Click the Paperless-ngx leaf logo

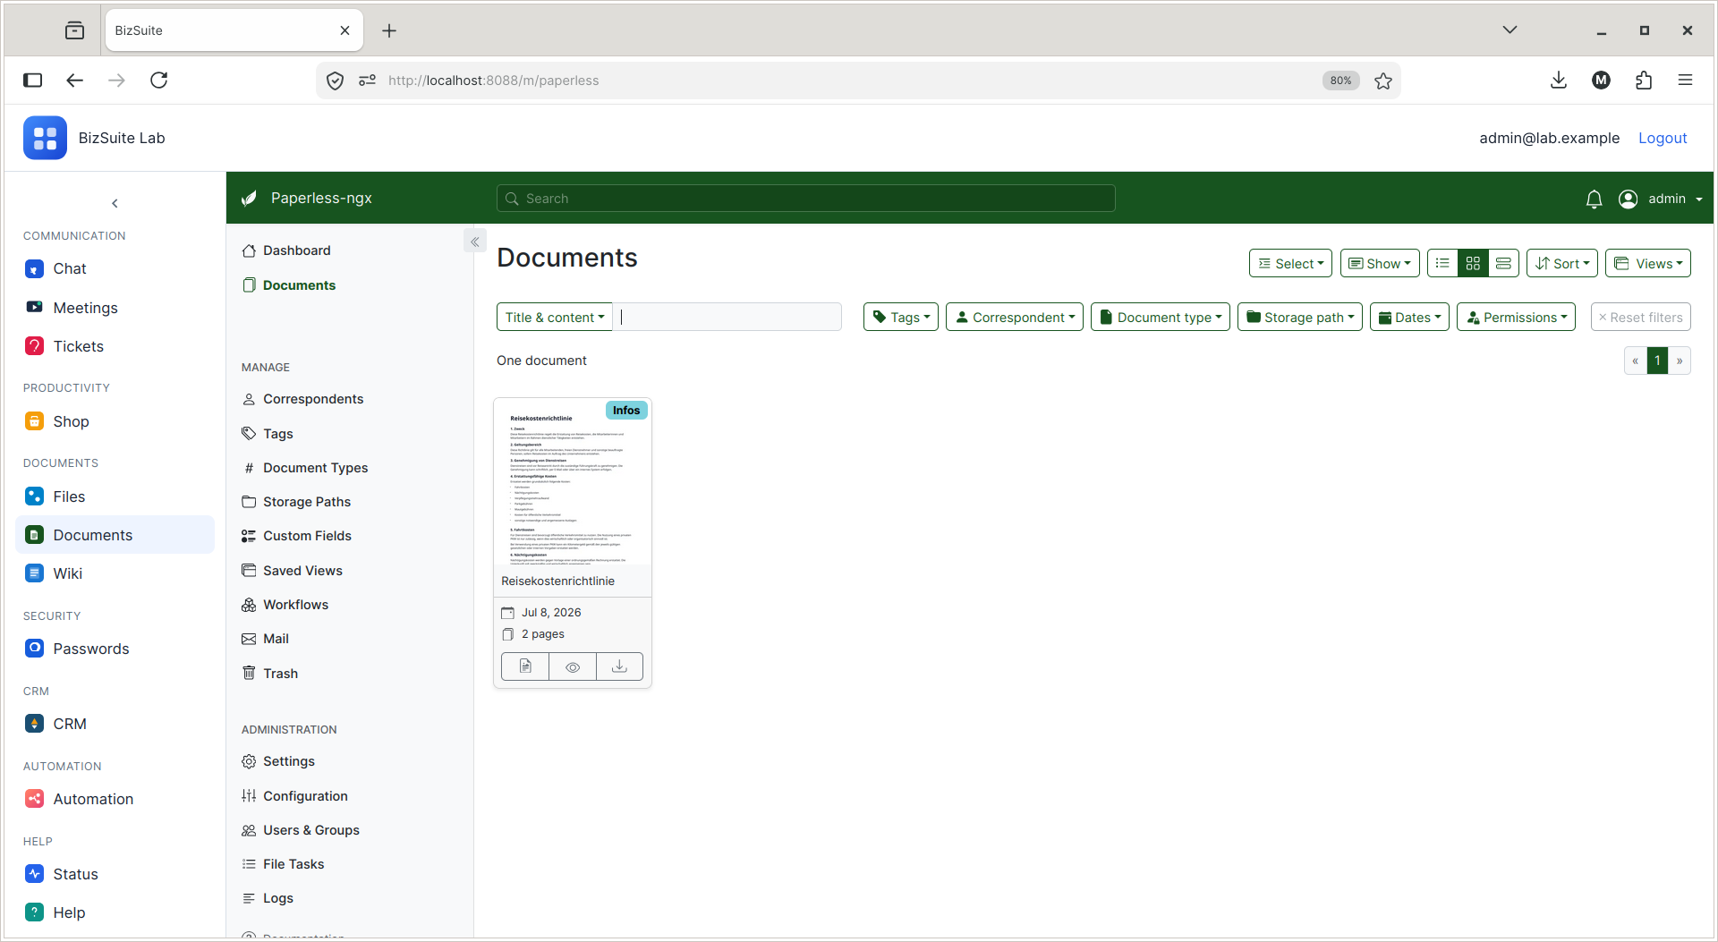click(250, 198)
